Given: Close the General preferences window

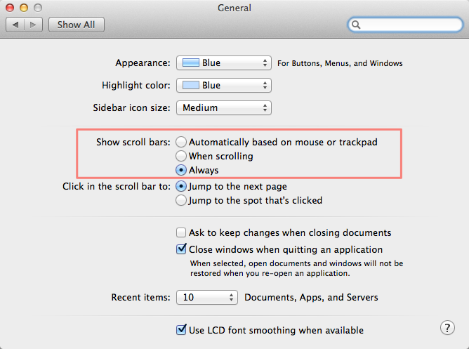Looking at the screenshot, I should 11,7.
